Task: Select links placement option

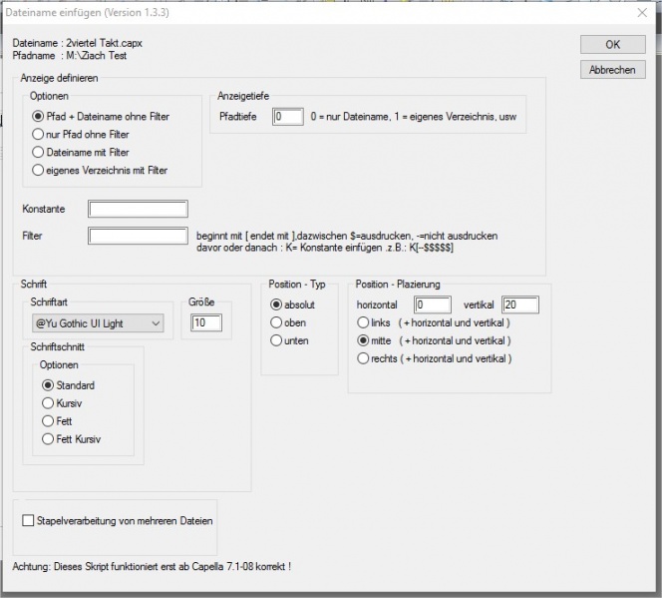Action: point(363,322)
